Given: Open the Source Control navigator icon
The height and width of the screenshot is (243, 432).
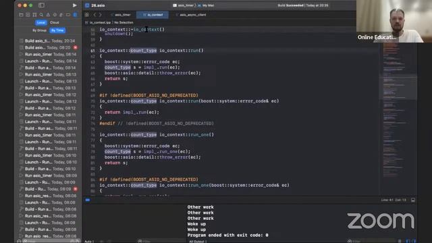Looking at the screenshot, I should [x=28, y=15].
